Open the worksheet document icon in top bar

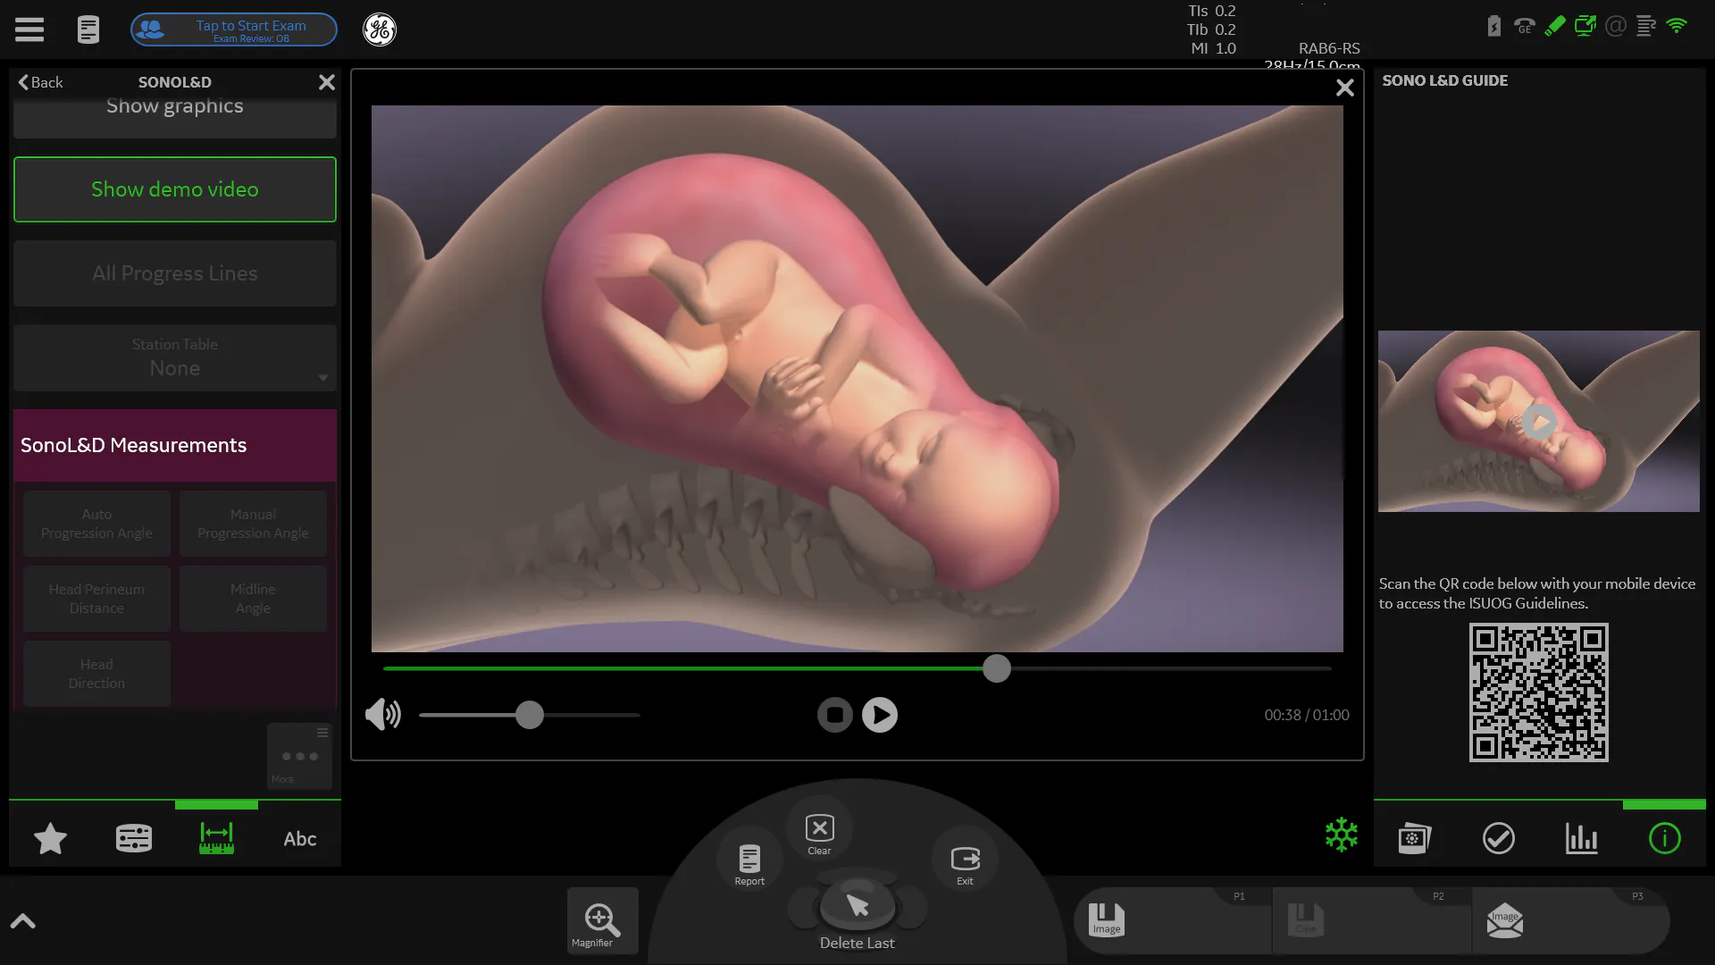tap(88, 29)
